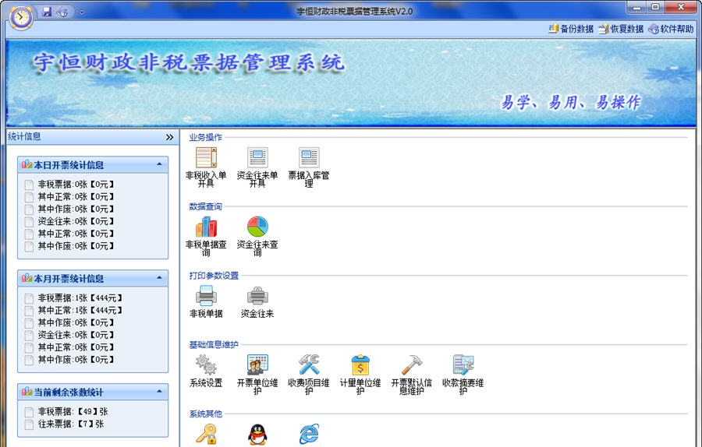
Task: Click 打印参数设置 section heading
Action: coord(214,276)
